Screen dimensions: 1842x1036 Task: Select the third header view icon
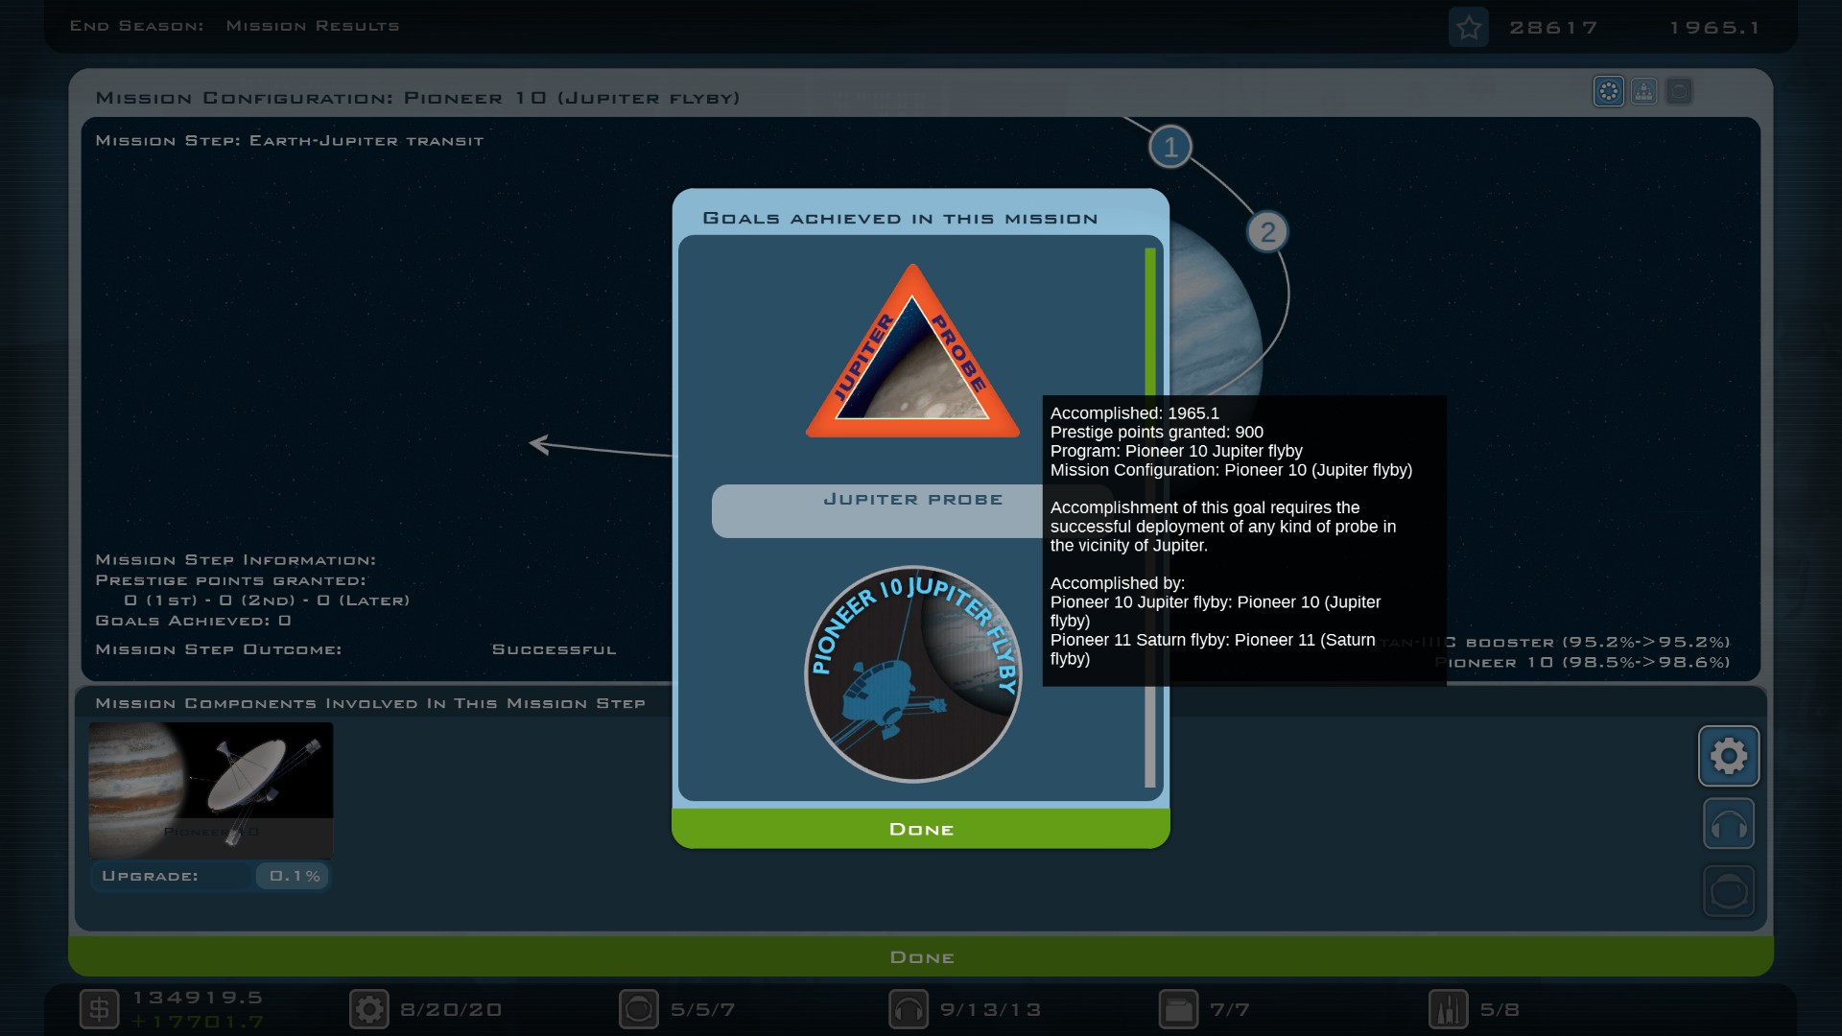(1679, 91)
